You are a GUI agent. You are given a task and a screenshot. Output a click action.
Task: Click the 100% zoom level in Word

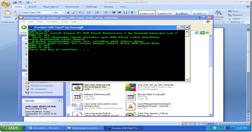(x=211, y=124)
